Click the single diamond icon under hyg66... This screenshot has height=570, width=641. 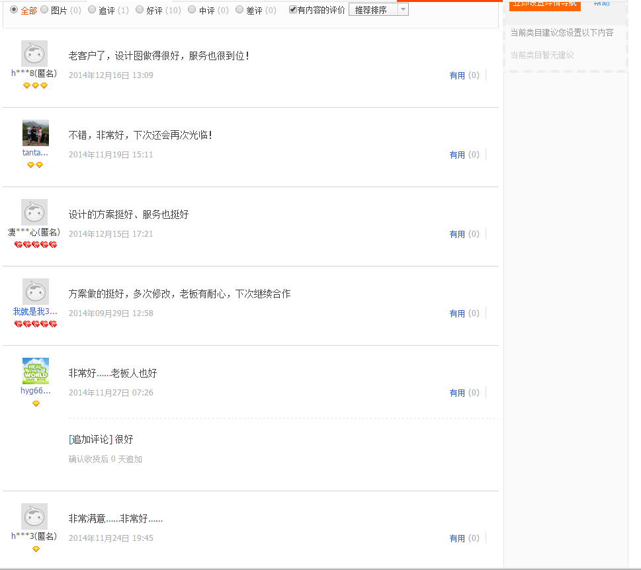[x=36, y=404]
